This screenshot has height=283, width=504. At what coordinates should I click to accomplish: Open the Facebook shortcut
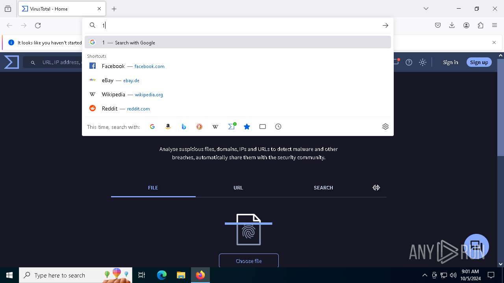[238, 66]
